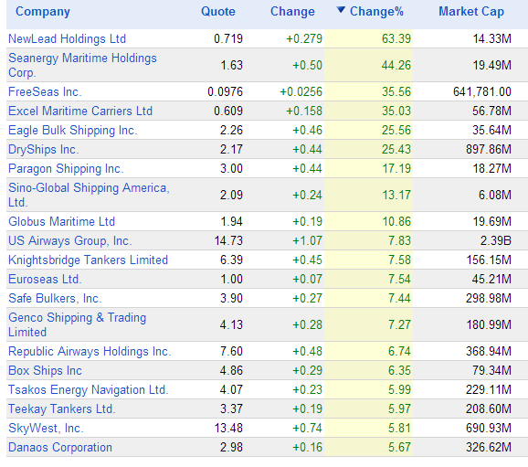This screenshot has width=528, height=467.
Task: Open Knightsbridge Tankers Limited link
Action: pyautogui.click(x=88, y=260)
